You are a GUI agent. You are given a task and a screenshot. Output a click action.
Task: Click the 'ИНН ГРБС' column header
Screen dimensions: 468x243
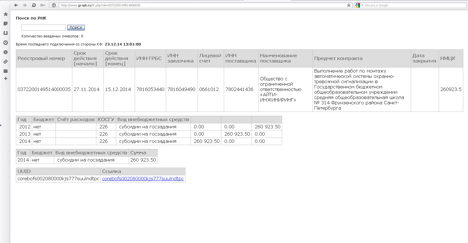150,58
